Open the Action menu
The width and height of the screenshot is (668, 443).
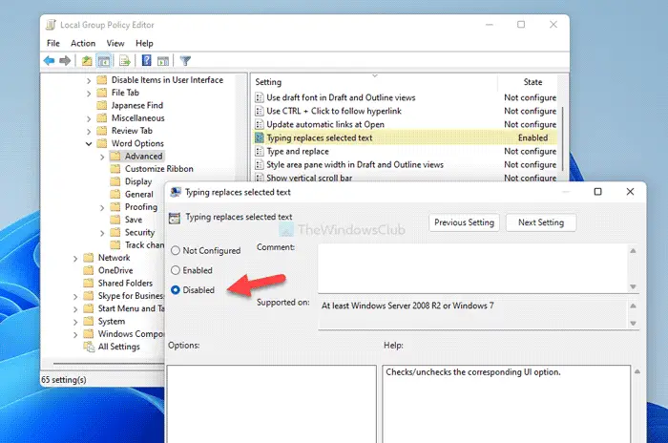(x=83, y=44)
